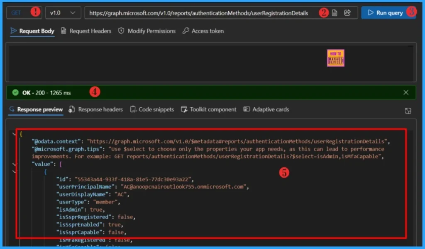This screenshot has height=249, width=425.
Task: Click the Request Headers document icon
Action: 64,31
